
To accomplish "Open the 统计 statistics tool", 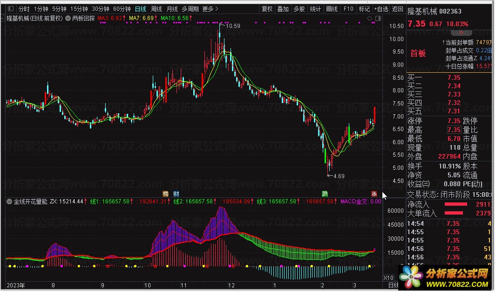I will (315, 9).
